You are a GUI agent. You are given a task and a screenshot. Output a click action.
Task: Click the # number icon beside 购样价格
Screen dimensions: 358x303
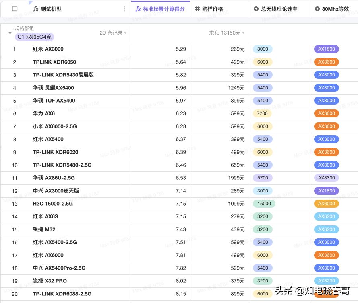(x=197, y=9)
